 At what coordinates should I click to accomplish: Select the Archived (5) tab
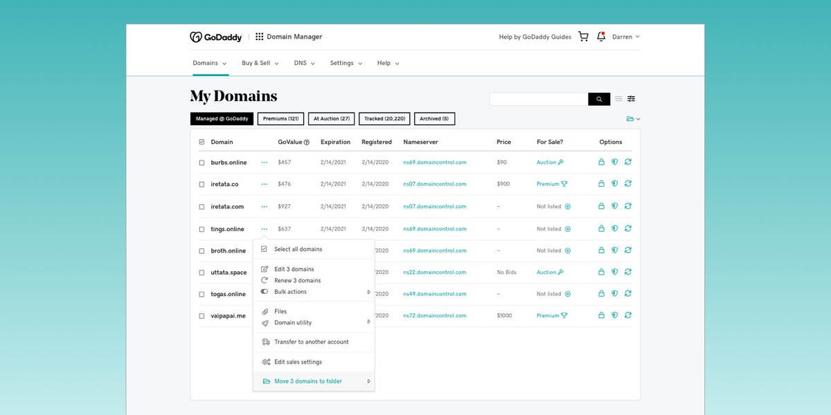(x=434, y=119)
